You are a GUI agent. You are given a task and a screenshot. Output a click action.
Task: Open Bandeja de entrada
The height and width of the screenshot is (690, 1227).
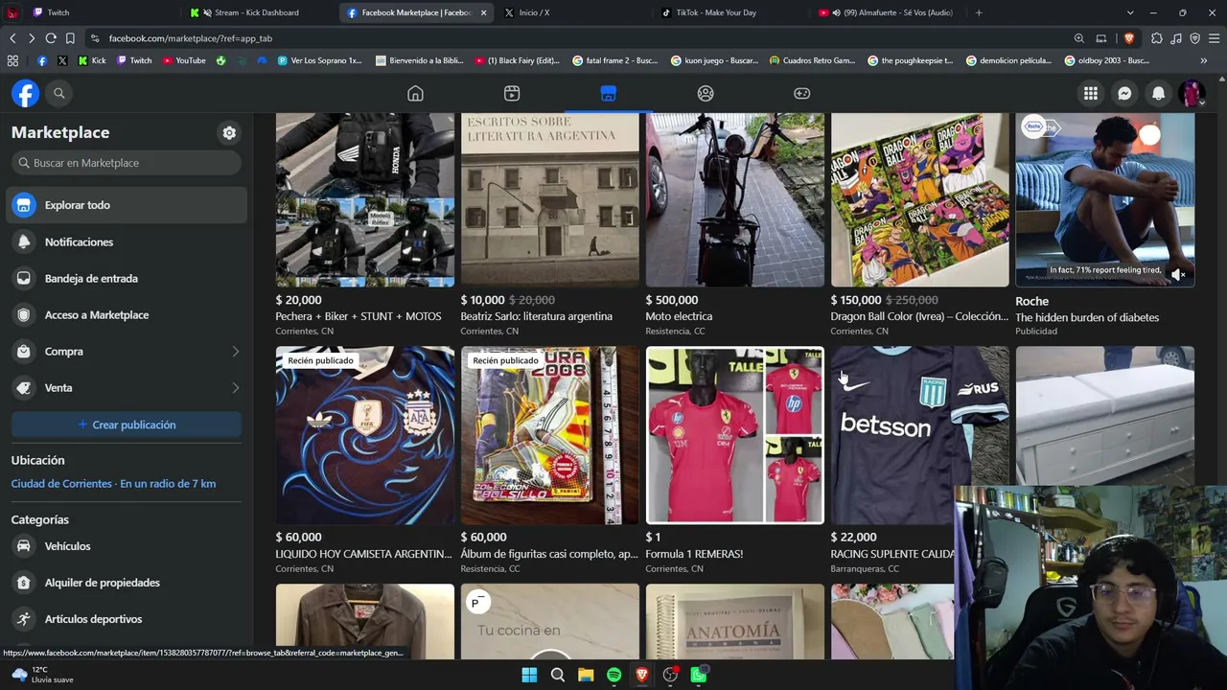tap(127, 279)
